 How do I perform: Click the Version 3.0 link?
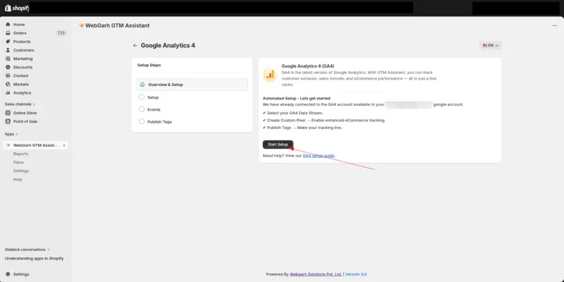(x=356, y=274)
